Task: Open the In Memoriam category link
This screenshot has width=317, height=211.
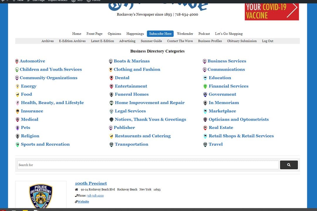Action: (224, 103)
